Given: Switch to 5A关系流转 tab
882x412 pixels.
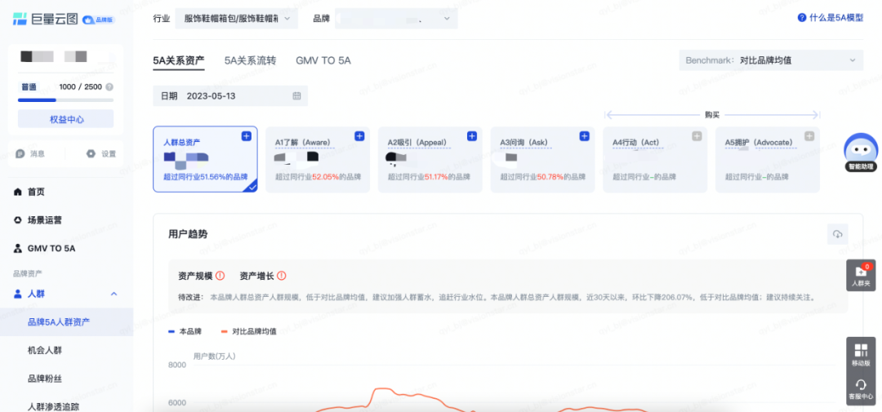Looking at the screenshot, I should pyautogui.click(x=251, y=60).
